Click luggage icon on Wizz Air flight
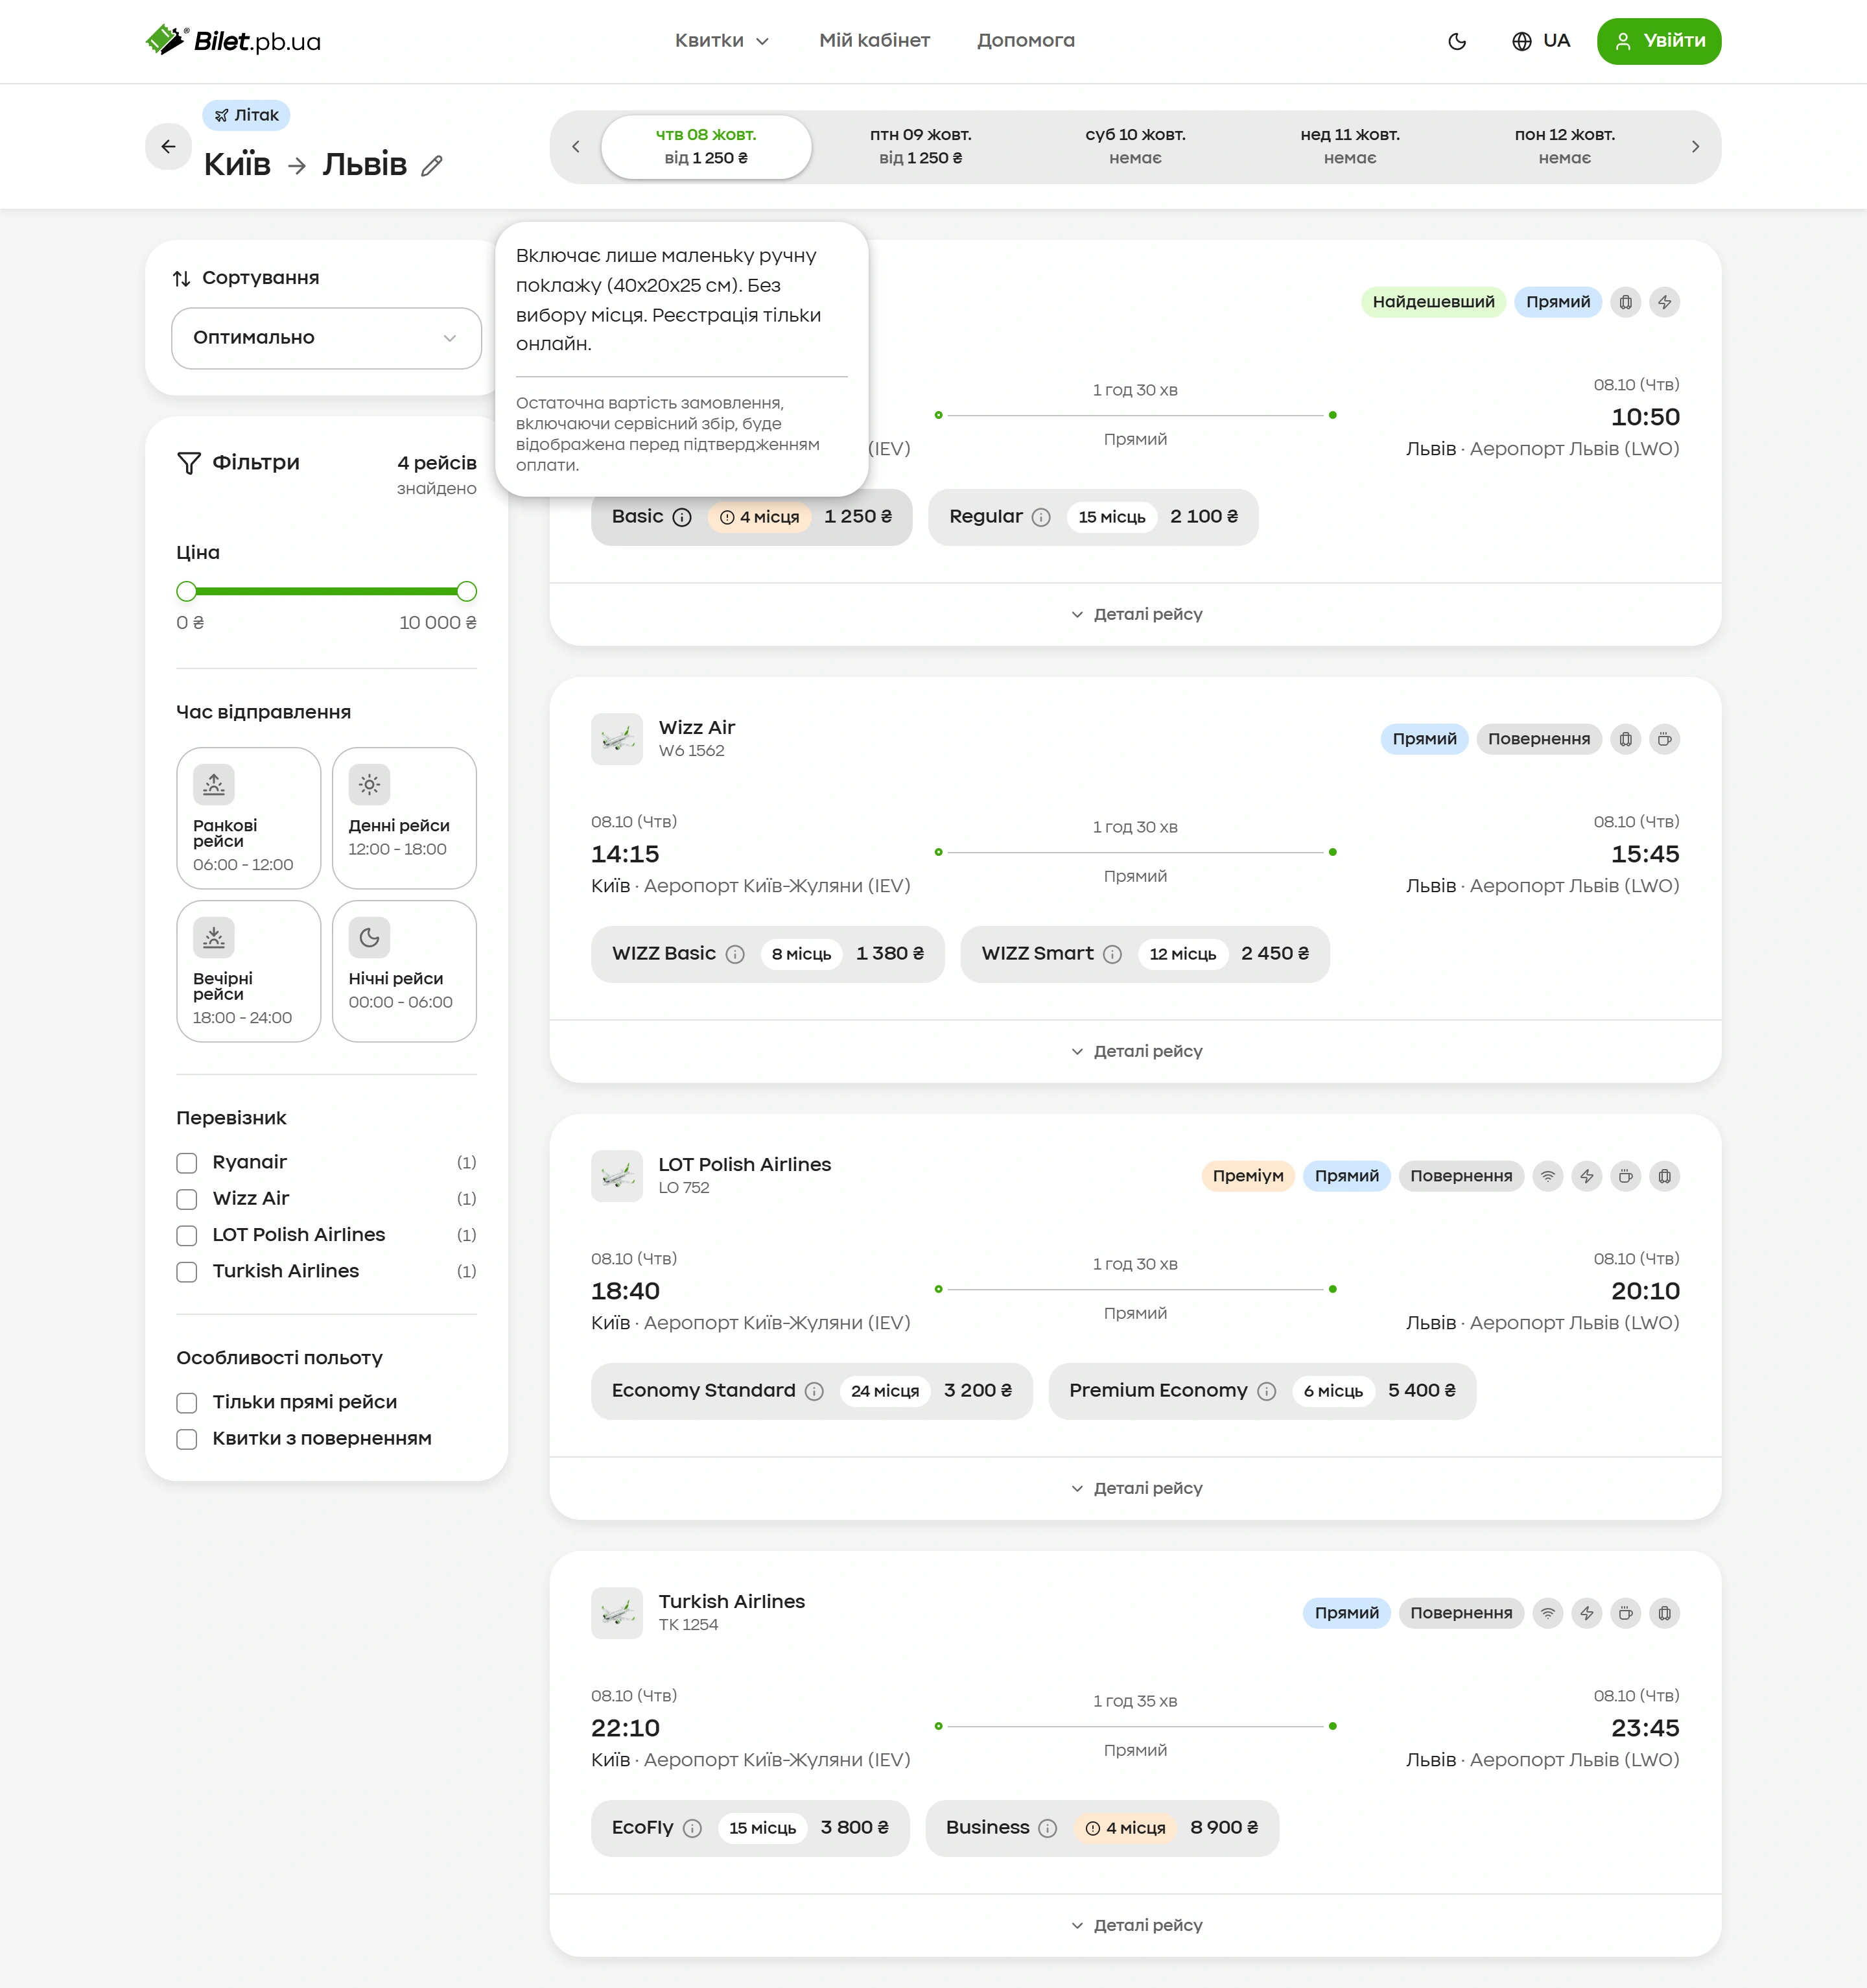The image size is (1867, 1988). 1626,739
